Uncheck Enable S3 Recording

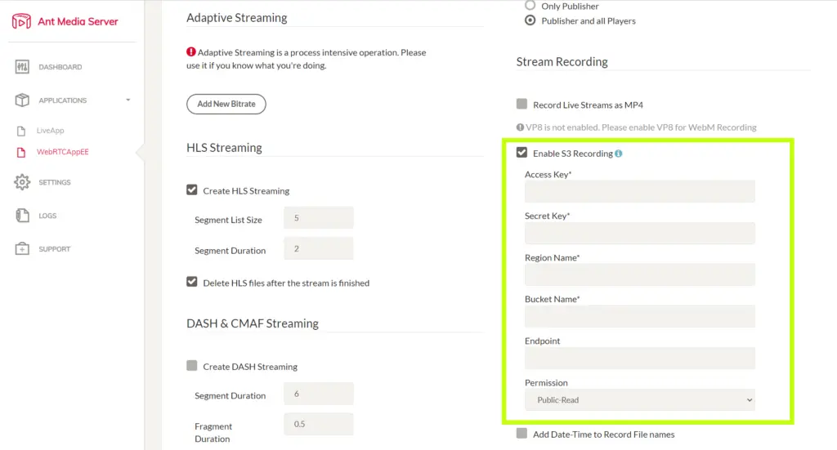point(521,153)
